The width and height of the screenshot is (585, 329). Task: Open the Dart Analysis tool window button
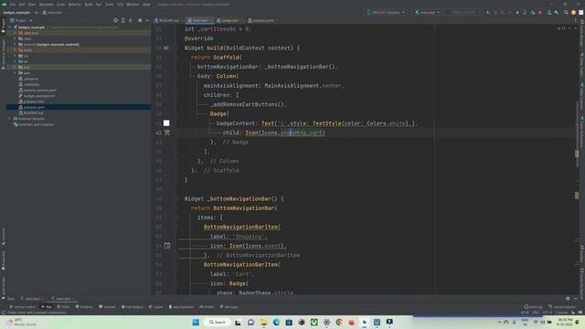(132, 307)
